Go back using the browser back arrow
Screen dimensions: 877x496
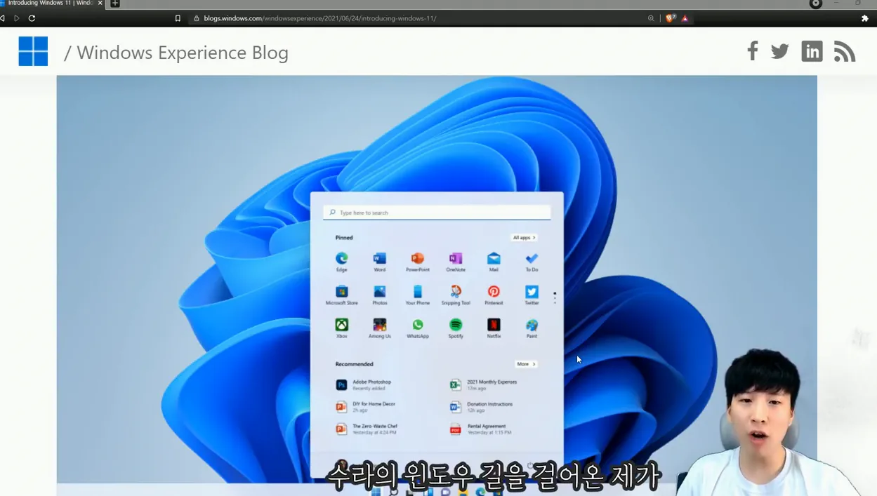click(2, 18)
